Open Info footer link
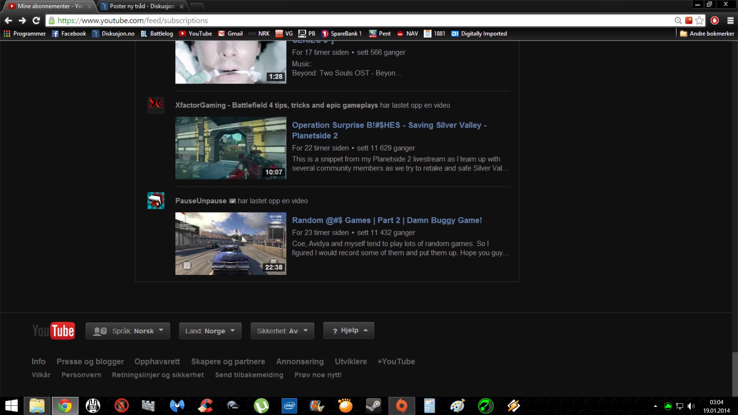738x415 pixels. [38, 362]
